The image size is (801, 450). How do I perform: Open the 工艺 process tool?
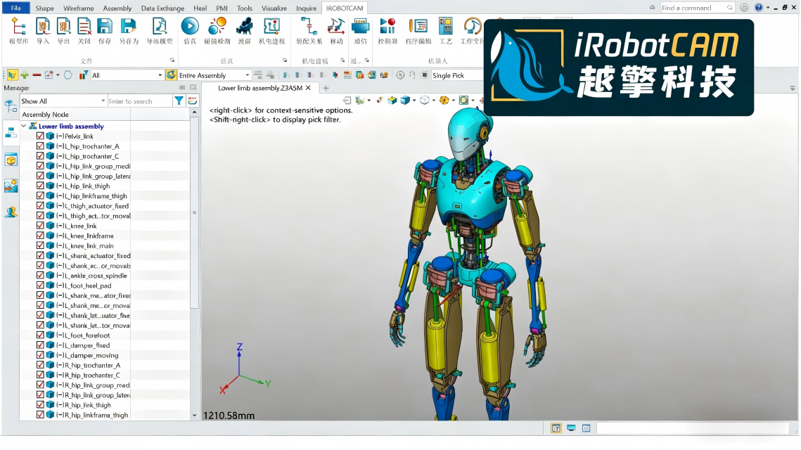click(446, 30)
